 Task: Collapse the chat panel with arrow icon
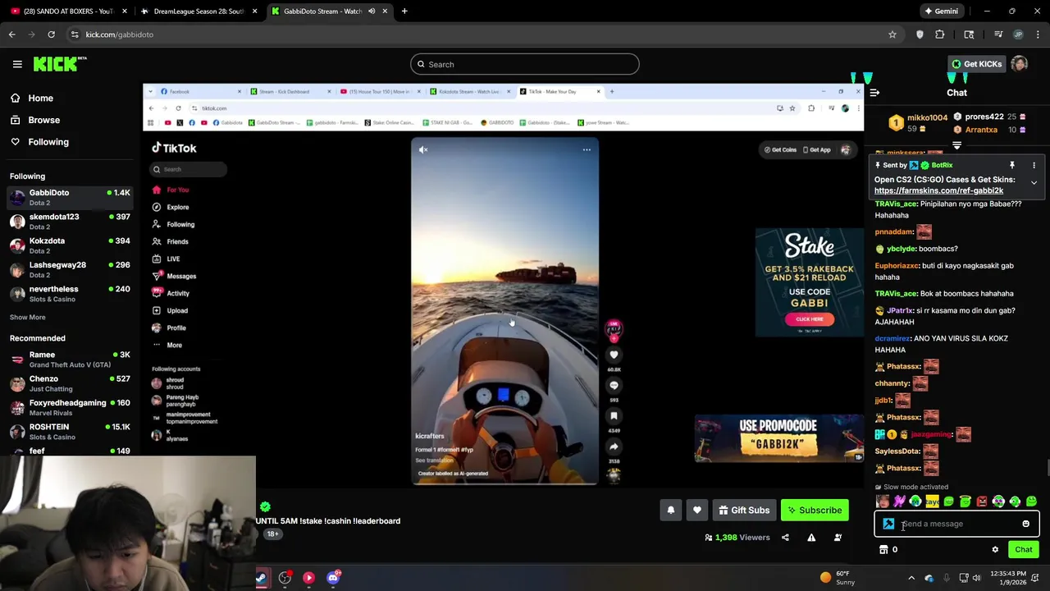[x=874, y=93]
